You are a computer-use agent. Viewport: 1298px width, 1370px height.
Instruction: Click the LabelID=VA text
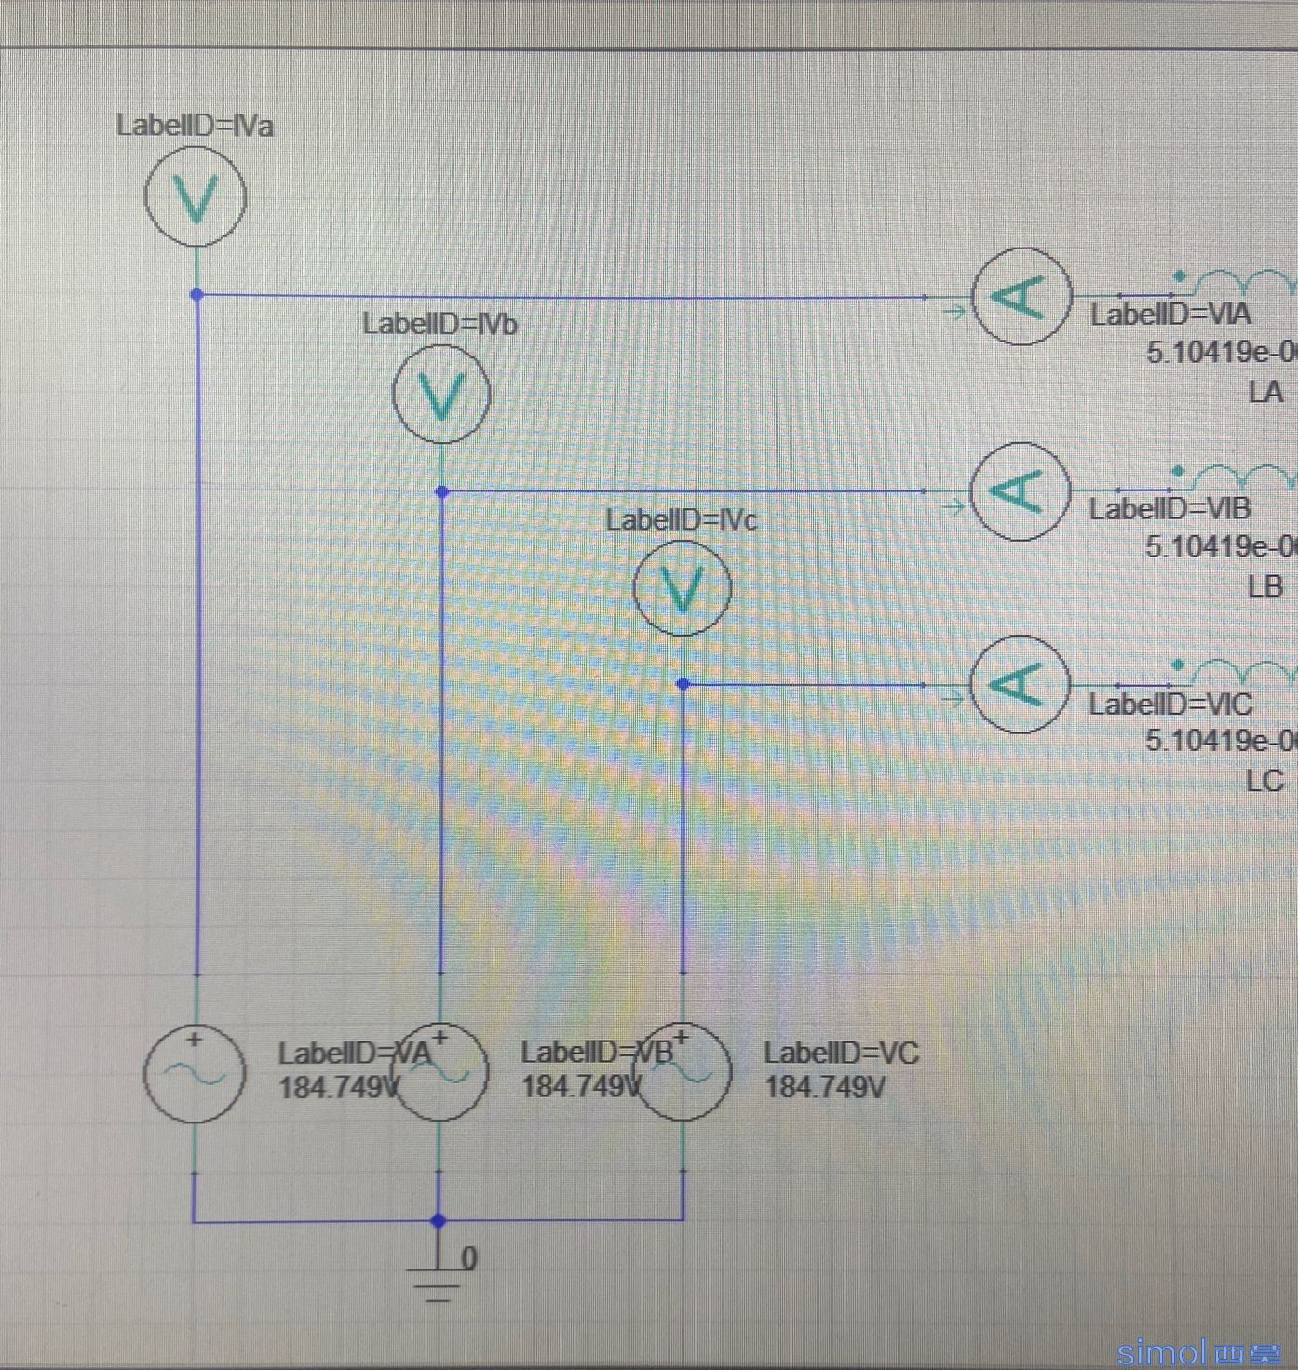[356, 1054]
